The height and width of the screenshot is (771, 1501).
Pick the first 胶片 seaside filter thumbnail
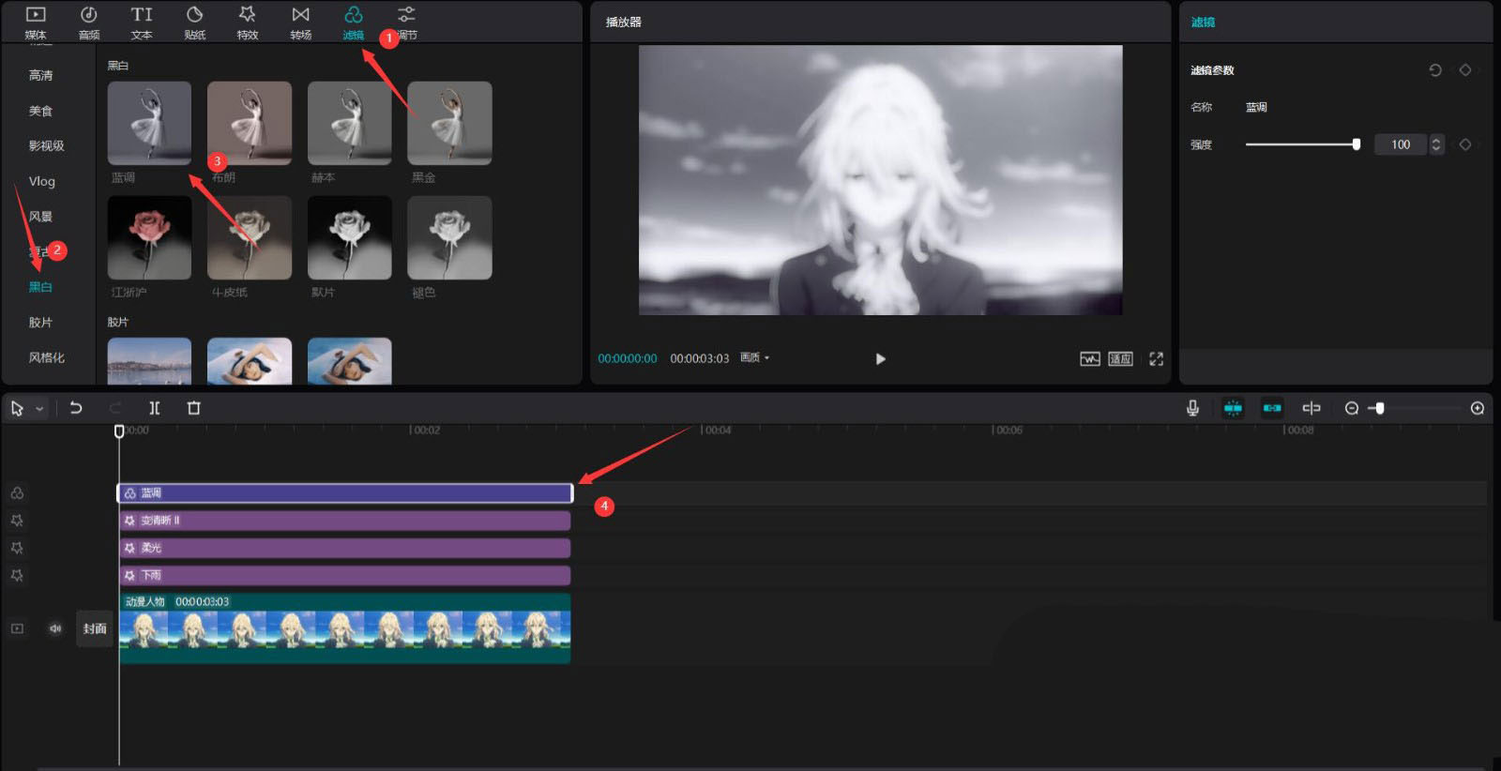pos(149,361)
